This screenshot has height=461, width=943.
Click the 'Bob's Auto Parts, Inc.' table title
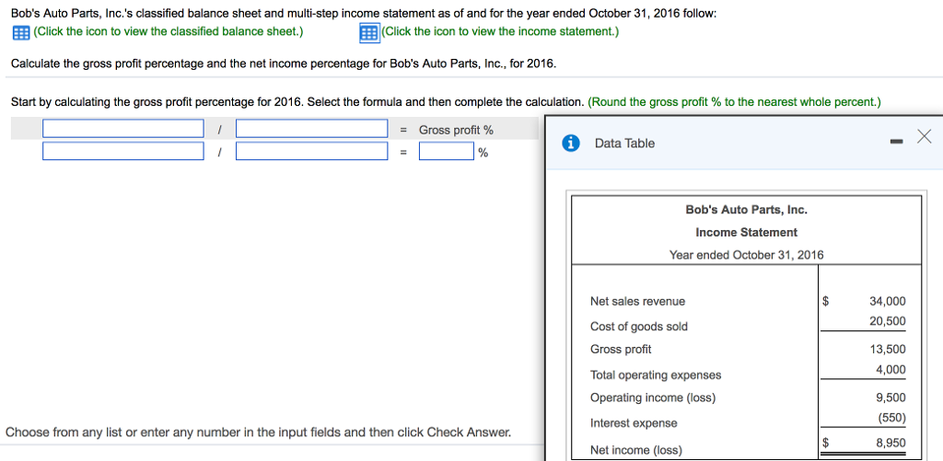746,210
